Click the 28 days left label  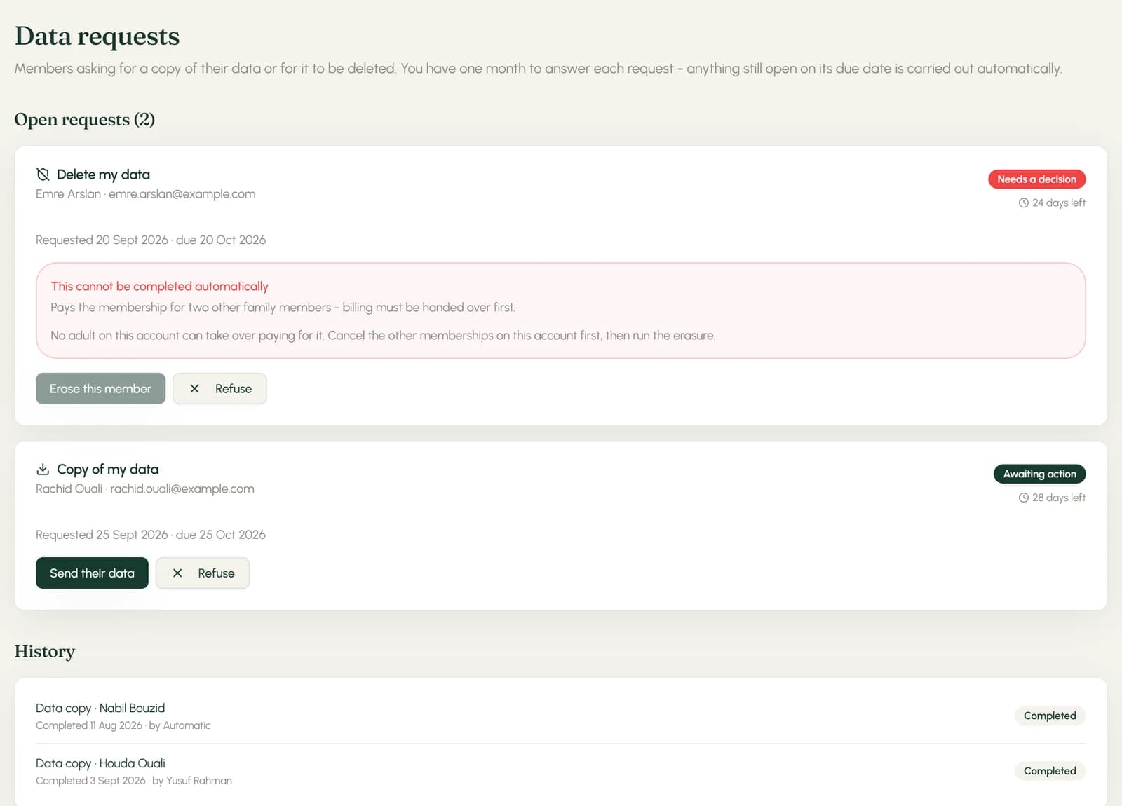[x=1058, y=498]
